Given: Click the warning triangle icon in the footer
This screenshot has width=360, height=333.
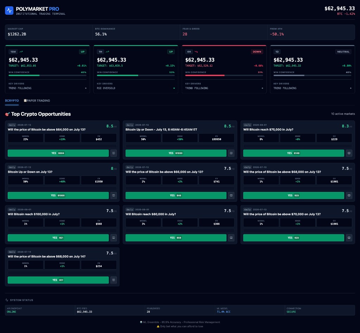Looking at the screenshot, I should pos(158,326).
